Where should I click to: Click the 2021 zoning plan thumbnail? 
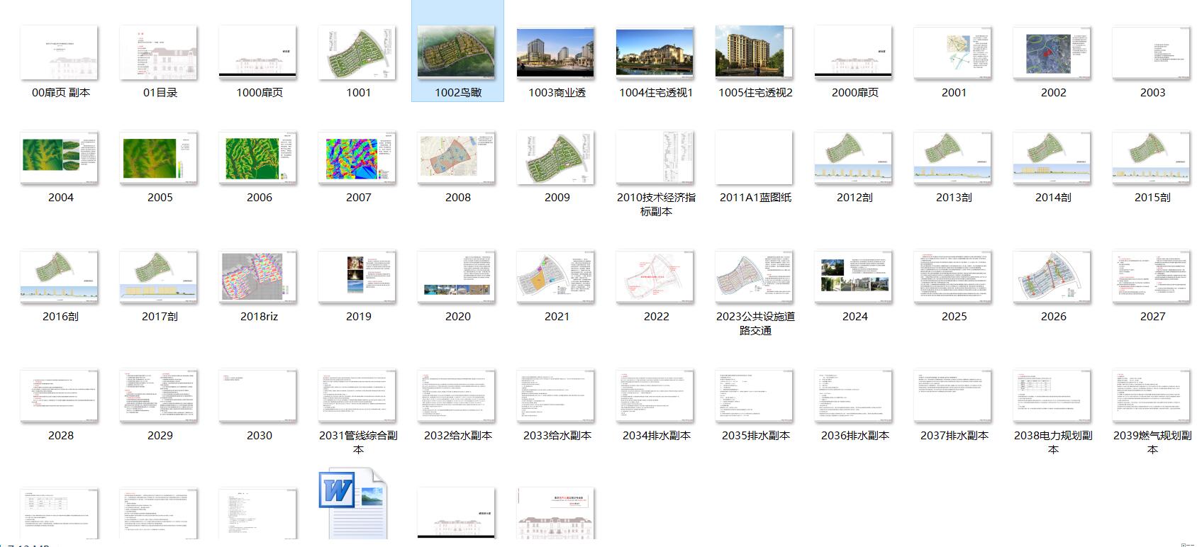coord(557,277)
